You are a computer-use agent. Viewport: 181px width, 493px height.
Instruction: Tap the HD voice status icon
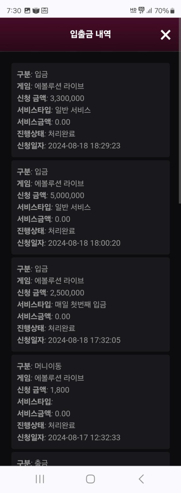pos(133,11)
